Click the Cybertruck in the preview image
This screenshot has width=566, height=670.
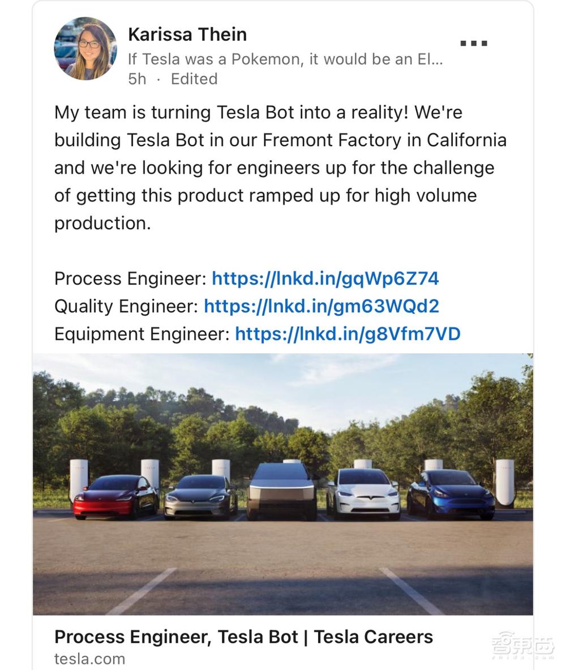(281, 491)
